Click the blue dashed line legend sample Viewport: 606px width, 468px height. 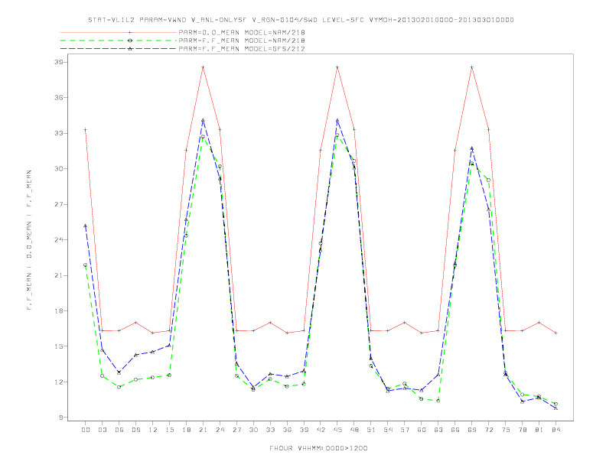coord(119,49)
